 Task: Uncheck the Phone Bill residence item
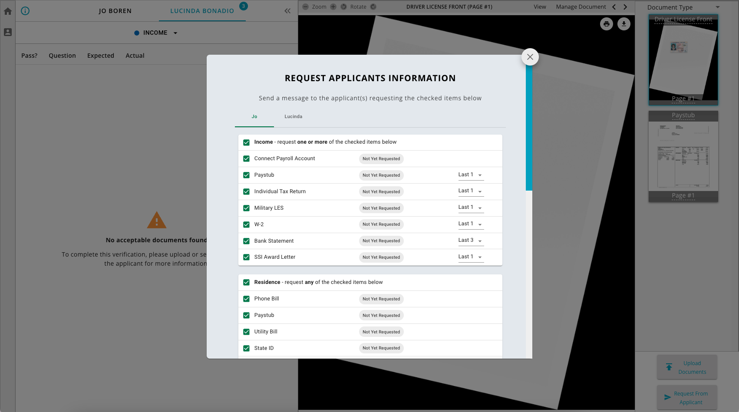(247, 299)
